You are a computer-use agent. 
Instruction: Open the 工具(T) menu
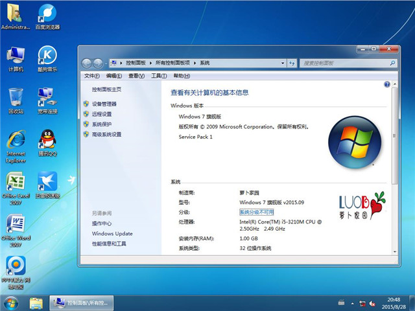159,76
